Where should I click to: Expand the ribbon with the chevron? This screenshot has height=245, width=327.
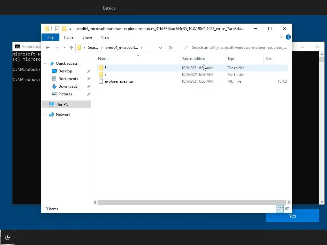click(281, 37)
